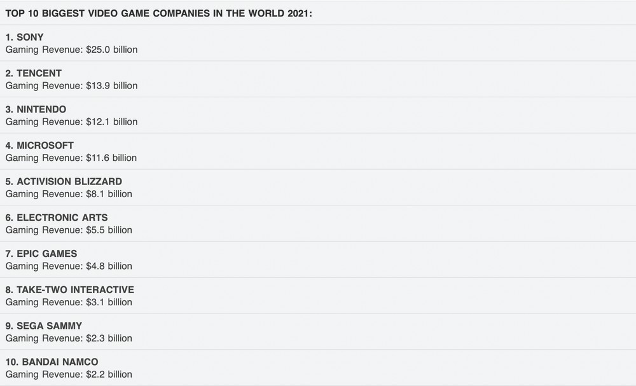Select the 10. BANDAI NAMCO title
Image resolution: width=636 pixels, height=386 pixels.
[52, 362]
